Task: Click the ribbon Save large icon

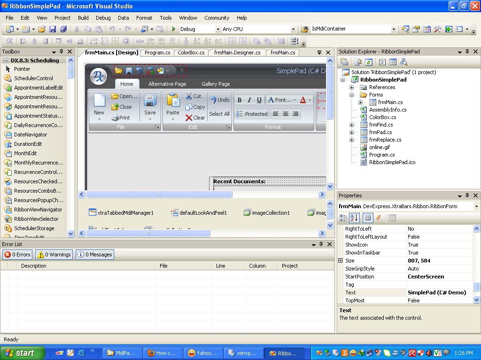Action: click(x=150, y=100)
